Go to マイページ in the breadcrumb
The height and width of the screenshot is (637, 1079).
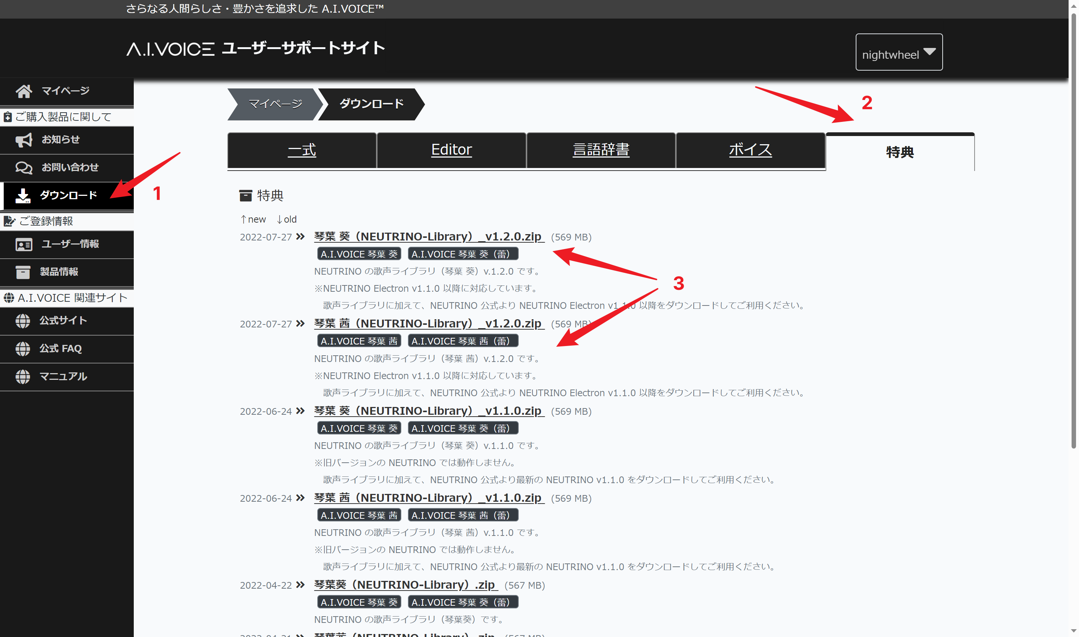coord(275,104)
